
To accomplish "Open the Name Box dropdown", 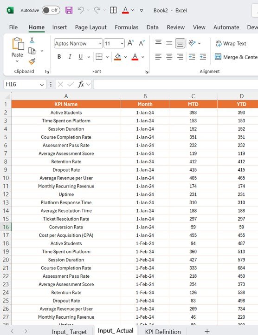I will pos(42,85).
